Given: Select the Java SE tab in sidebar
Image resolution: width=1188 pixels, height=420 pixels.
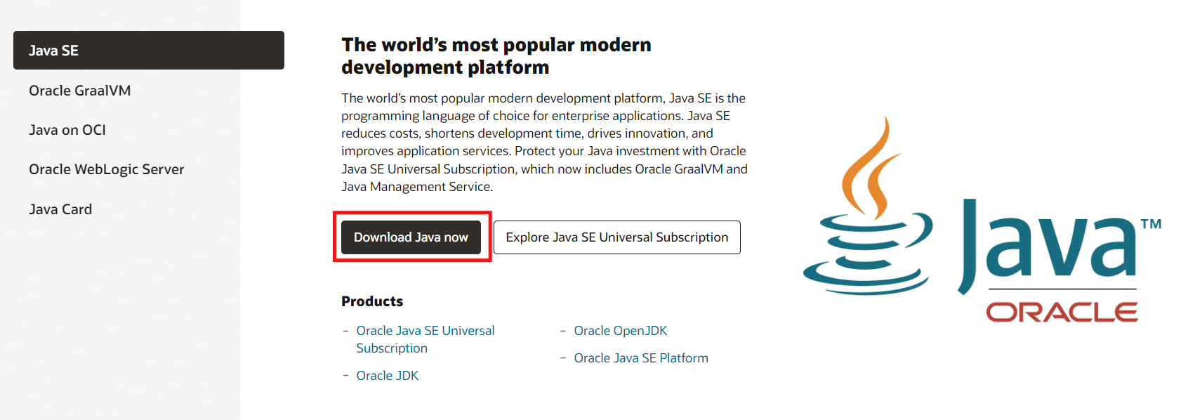Looking at the screenshot, I should tap(149, 51).
